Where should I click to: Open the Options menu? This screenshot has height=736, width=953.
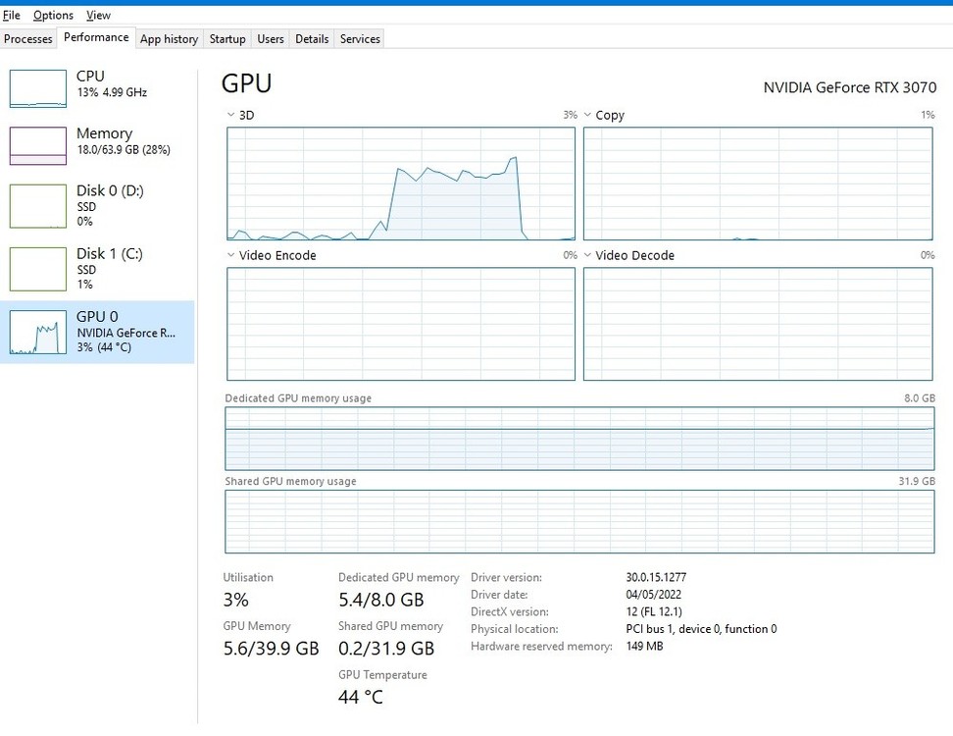(x=53, y=16)
